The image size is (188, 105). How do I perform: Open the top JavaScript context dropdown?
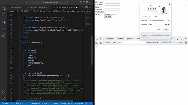pos(107,43)
